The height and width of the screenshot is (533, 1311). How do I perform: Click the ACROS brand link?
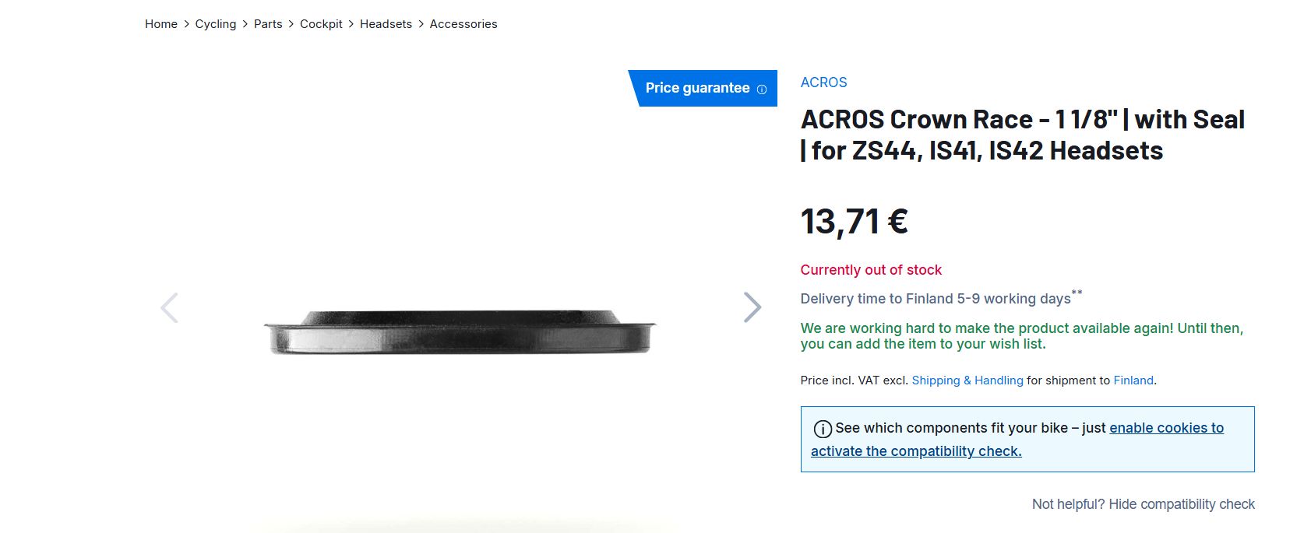(x=823, y=82)
